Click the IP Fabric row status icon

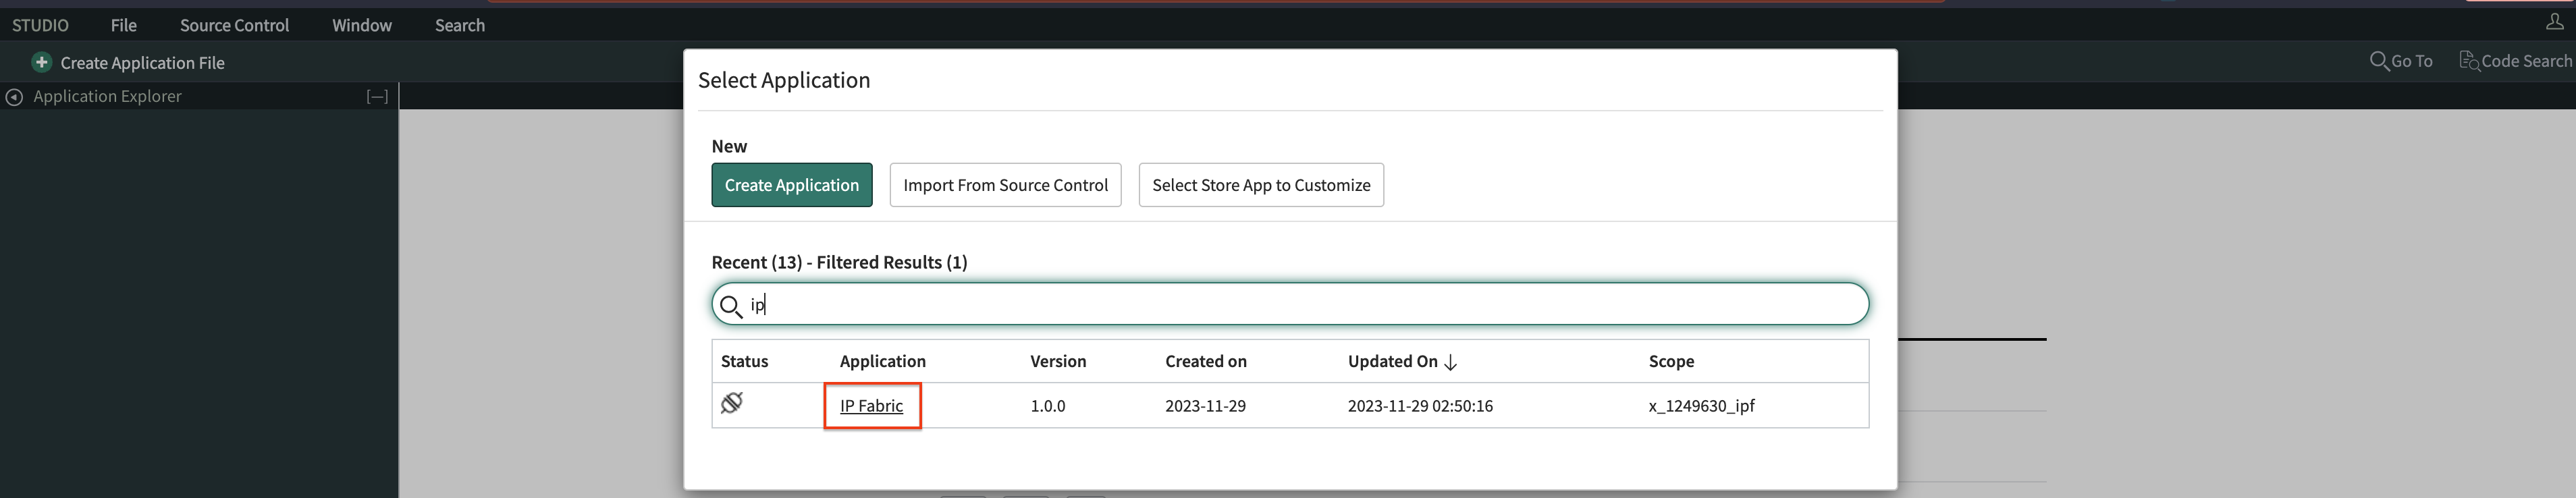click(732, 403)
